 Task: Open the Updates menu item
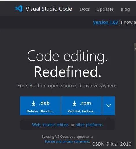click(105, 9)
